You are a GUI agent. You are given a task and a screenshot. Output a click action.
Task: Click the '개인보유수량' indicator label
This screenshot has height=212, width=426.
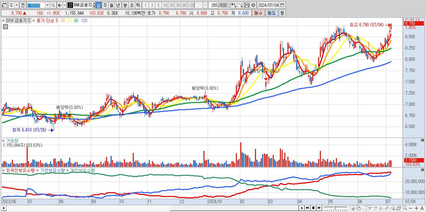click(82, 170)
